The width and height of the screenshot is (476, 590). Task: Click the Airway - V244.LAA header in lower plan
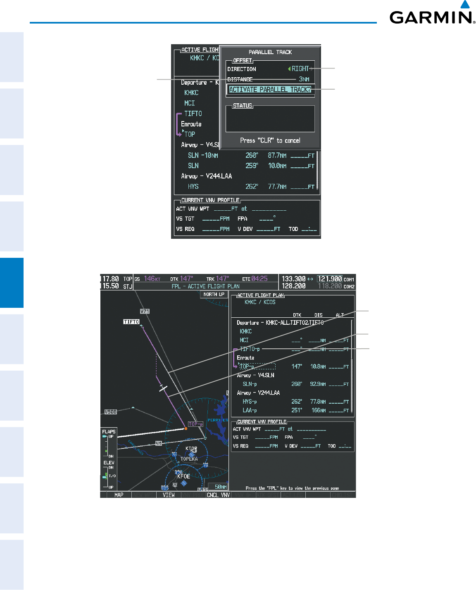258,393
